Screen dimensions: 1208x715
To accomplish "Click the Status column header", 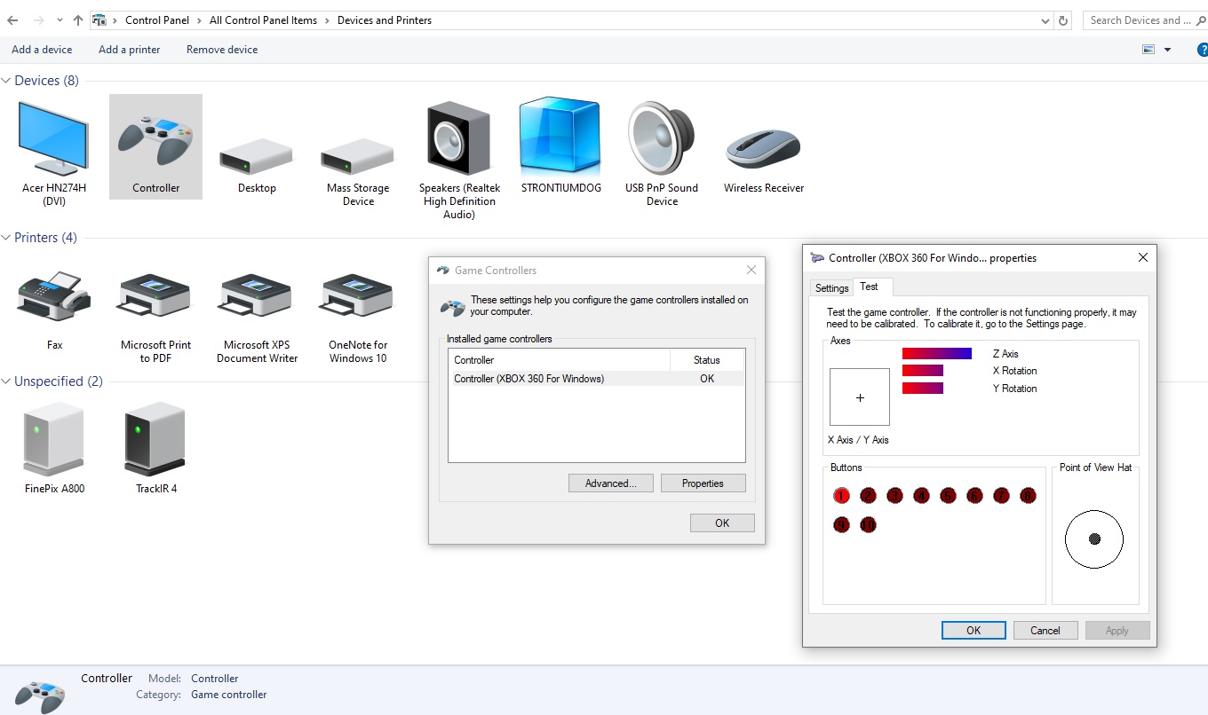I will (x=707, y=360).
